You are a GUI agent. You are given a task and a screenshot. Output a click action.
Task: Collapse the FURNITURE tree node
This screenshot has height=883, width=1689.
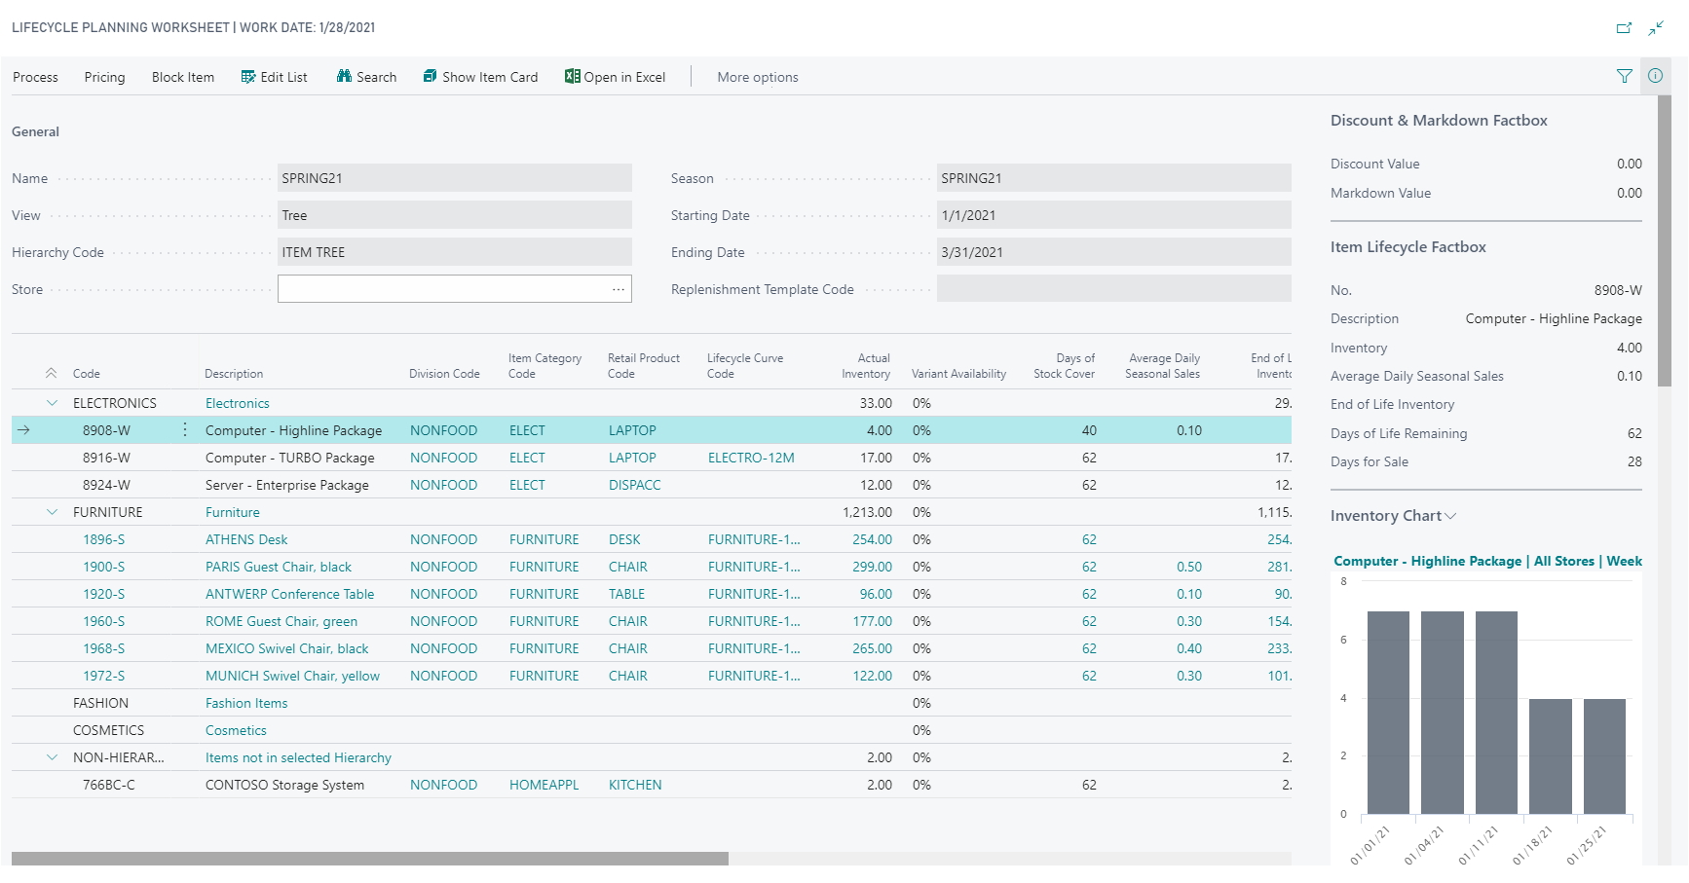[52, 512]
